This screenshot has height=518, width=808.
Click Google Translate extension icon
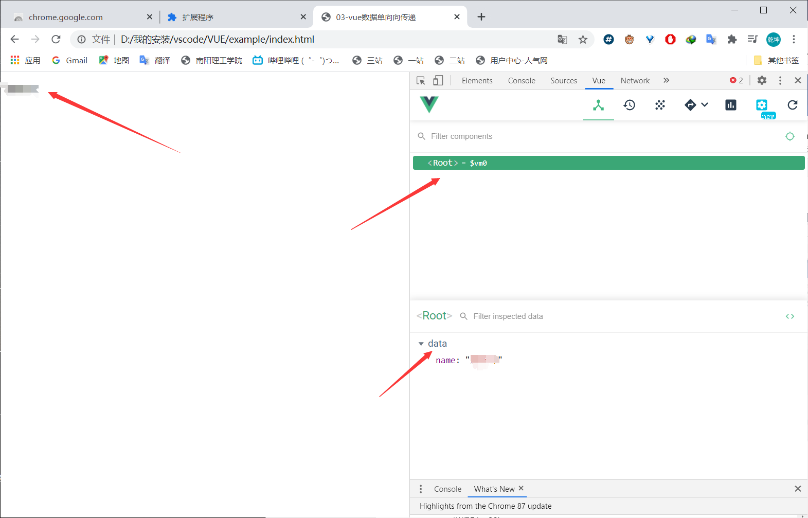tap(711, 40)
